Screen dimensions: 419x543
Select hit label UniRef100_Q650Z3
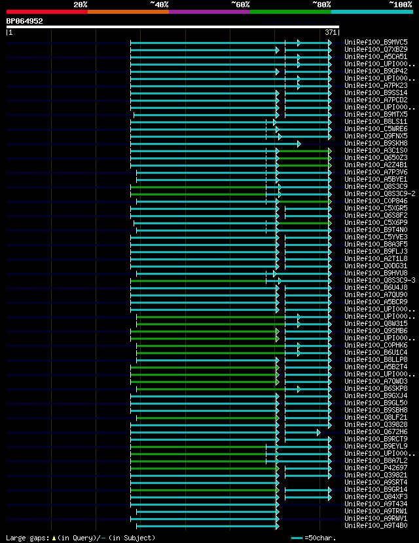376,157
